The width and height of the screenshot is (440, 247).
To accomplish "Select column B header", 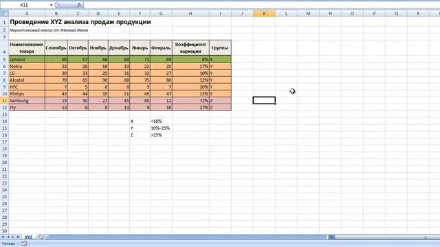I will [x=56, y=14].
